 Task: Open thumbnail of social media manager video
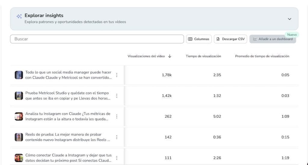point(19,75)
